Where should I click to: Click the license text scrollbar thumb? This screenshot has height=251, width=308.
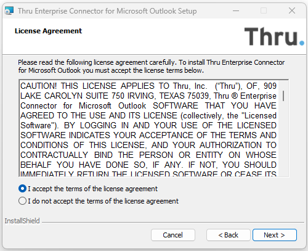[x=283, y=96]
